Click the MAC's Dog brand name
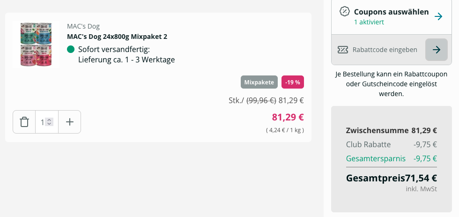The width and height of the screenshot is (459, 217). 83,26
